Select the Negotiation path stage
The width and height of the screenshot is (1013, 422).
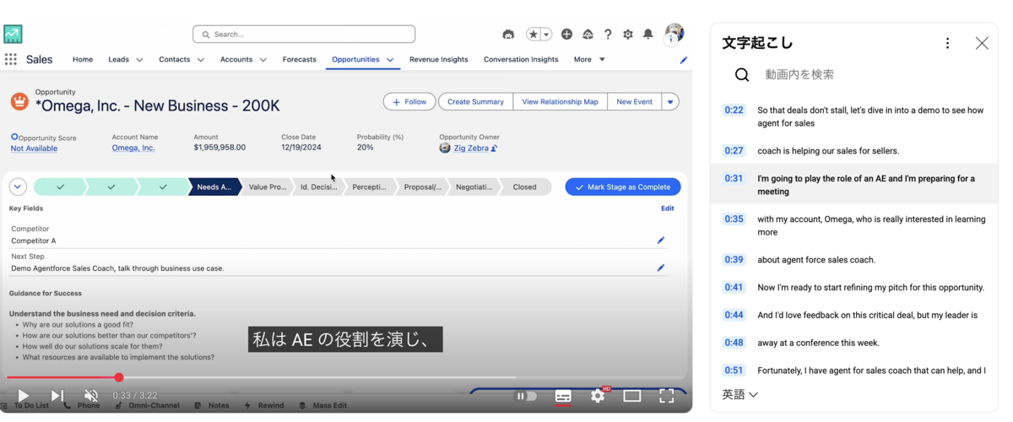coord(474,187)
